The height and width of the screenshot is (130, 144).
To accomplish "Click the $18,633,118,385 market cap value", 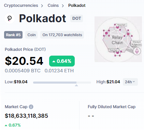I will click(26, 116).
